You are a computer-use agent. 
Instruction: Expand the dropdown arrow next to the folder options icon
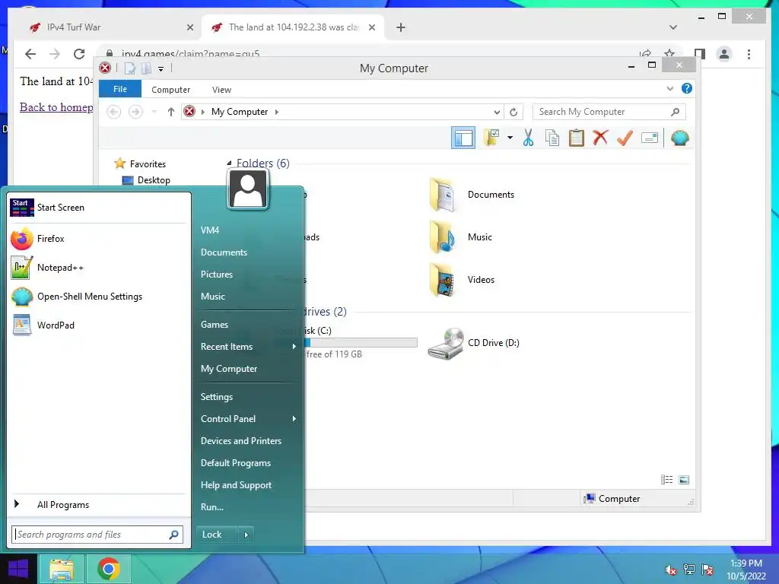click(510, 138)
